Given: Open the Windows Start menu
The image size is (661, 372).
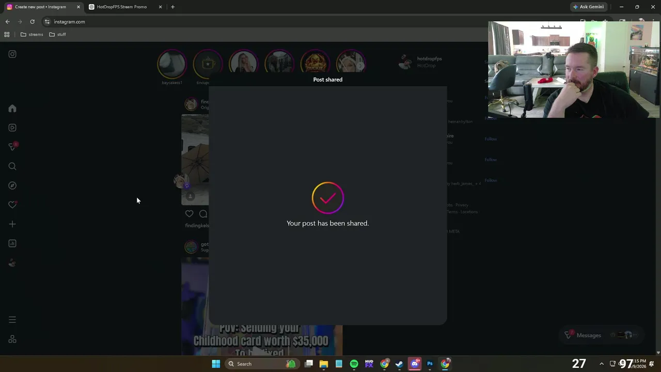Looking at the screenshot, I should tap(216, 364).
